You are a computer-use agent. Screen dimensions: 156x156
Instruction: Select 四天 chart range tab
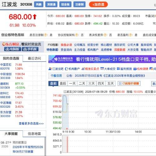101,83
